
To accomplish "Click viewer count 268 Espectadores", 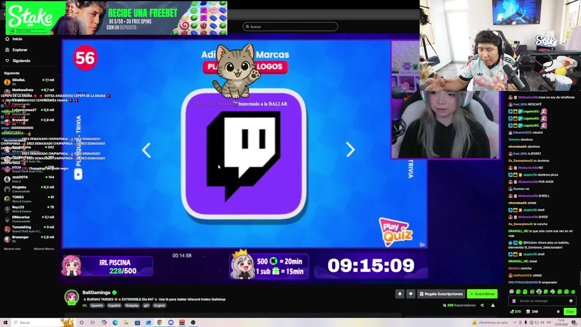I will coord(459,305).
